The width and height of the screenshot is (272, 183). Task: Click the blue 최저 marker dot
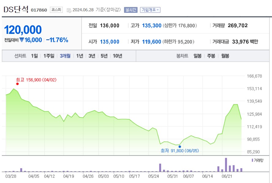click(x=180, y=147)
